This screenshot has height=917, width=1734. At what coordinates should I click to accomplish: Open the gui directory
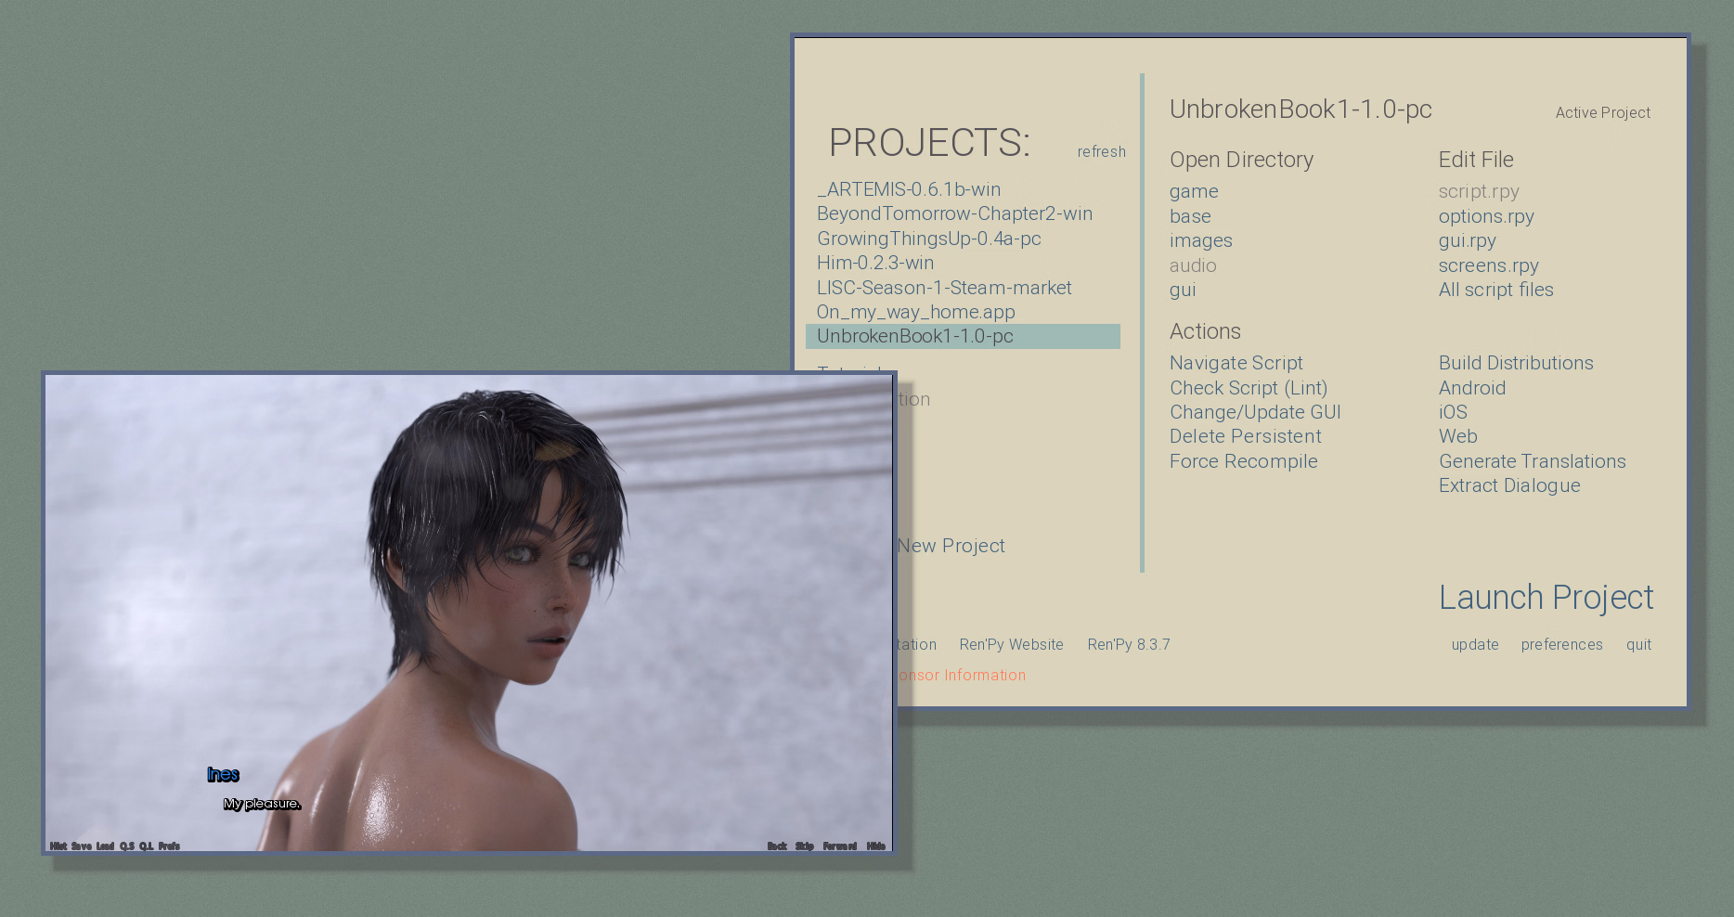click(1183, 290)
